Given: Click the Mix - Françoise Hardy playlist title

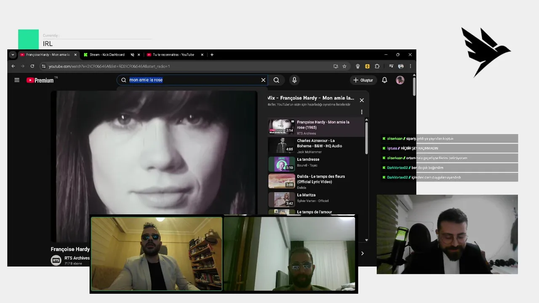Looking at the screenshot, I should pos(311,98).
